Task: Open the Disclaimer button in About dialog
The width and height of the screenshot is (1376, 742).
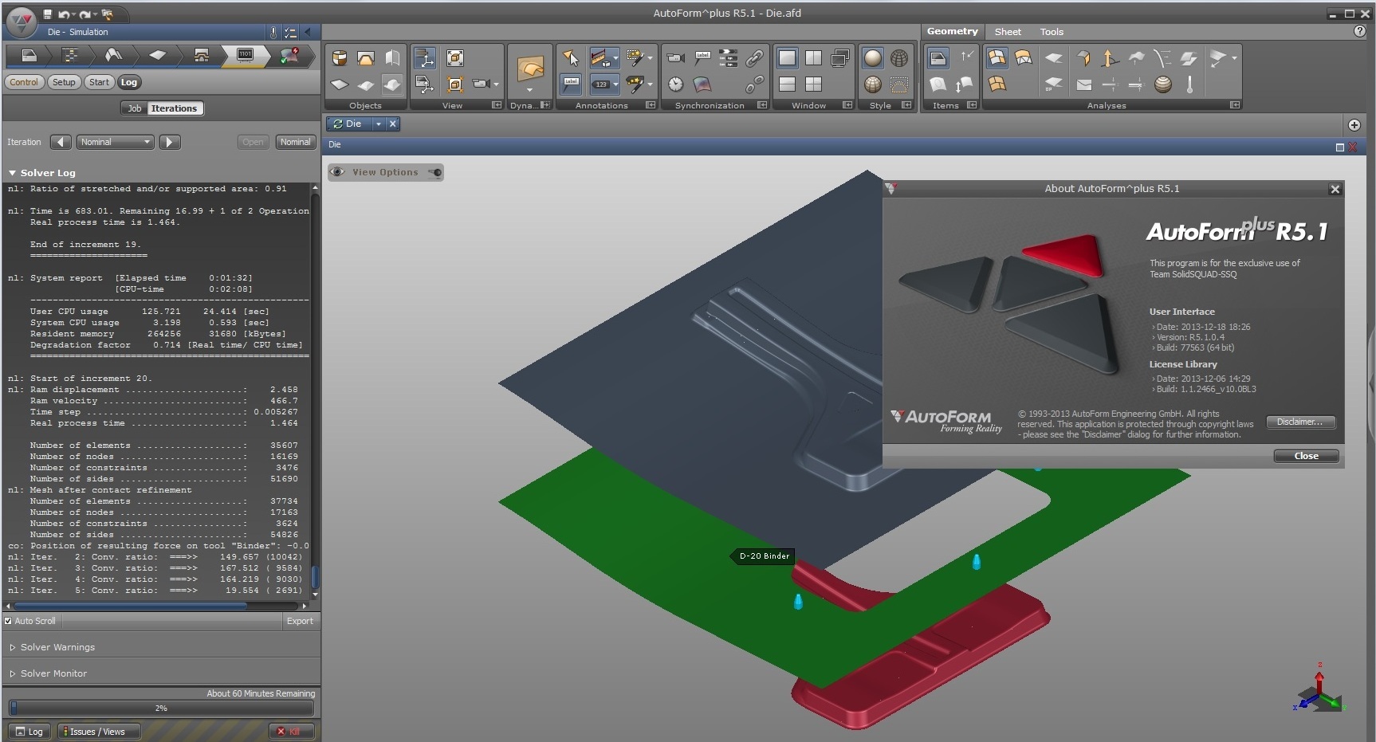Action: click(1299, 422)
